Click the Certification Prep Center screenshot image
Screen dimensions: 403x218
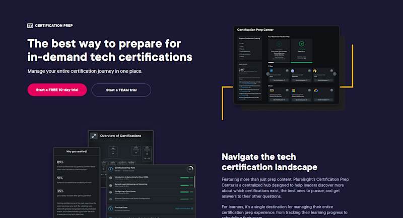tap(286, 65)
